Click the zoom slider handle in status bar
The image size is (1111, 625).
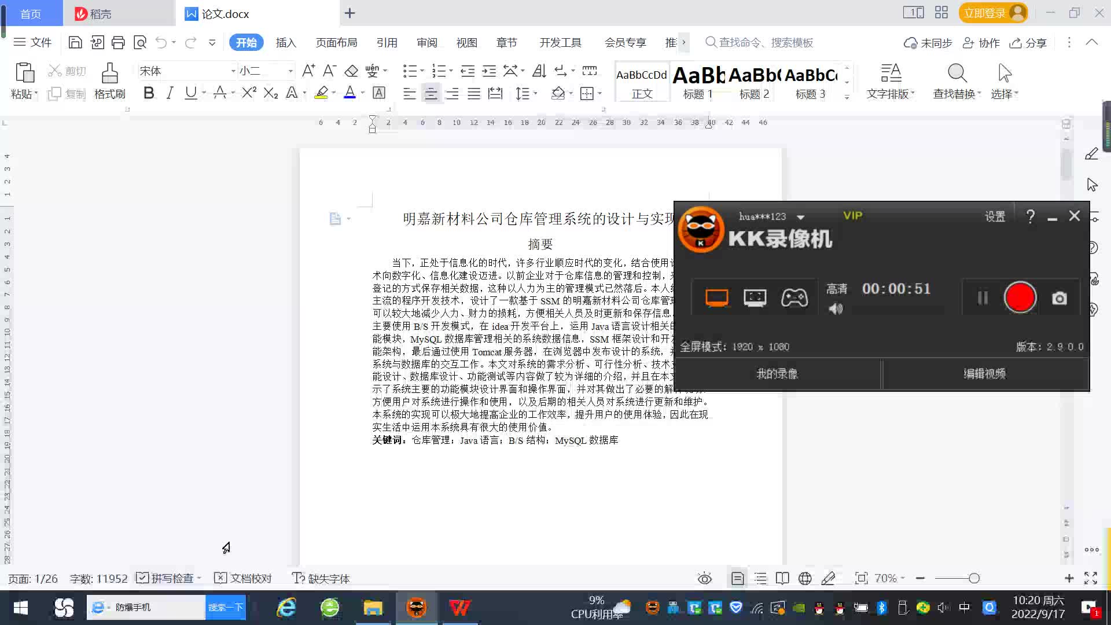point(974,578)
